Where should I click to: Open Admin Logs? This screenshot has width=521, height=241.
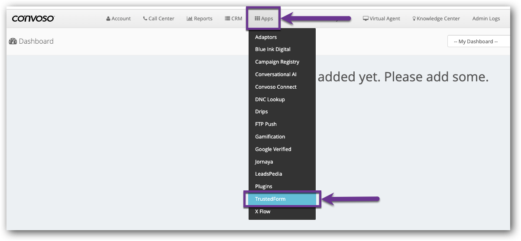(x=486, y=19)
